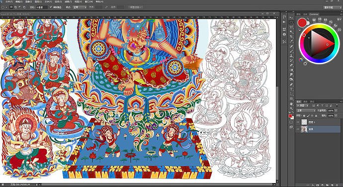Screen dimensions: 343x187
Task: Click the delete layer trash icon
Action: pos(337,185)
